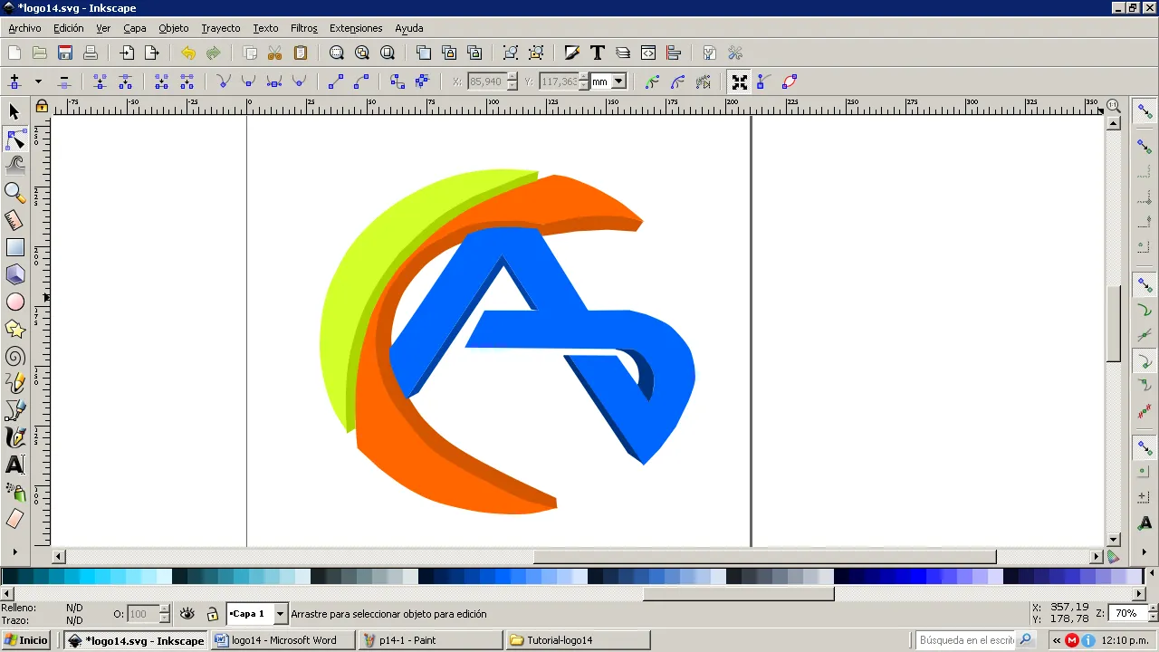Screen dimensions: 1159x652
Task: Select the Zoom magnifier tool
Action: click(x=14, y=193)
